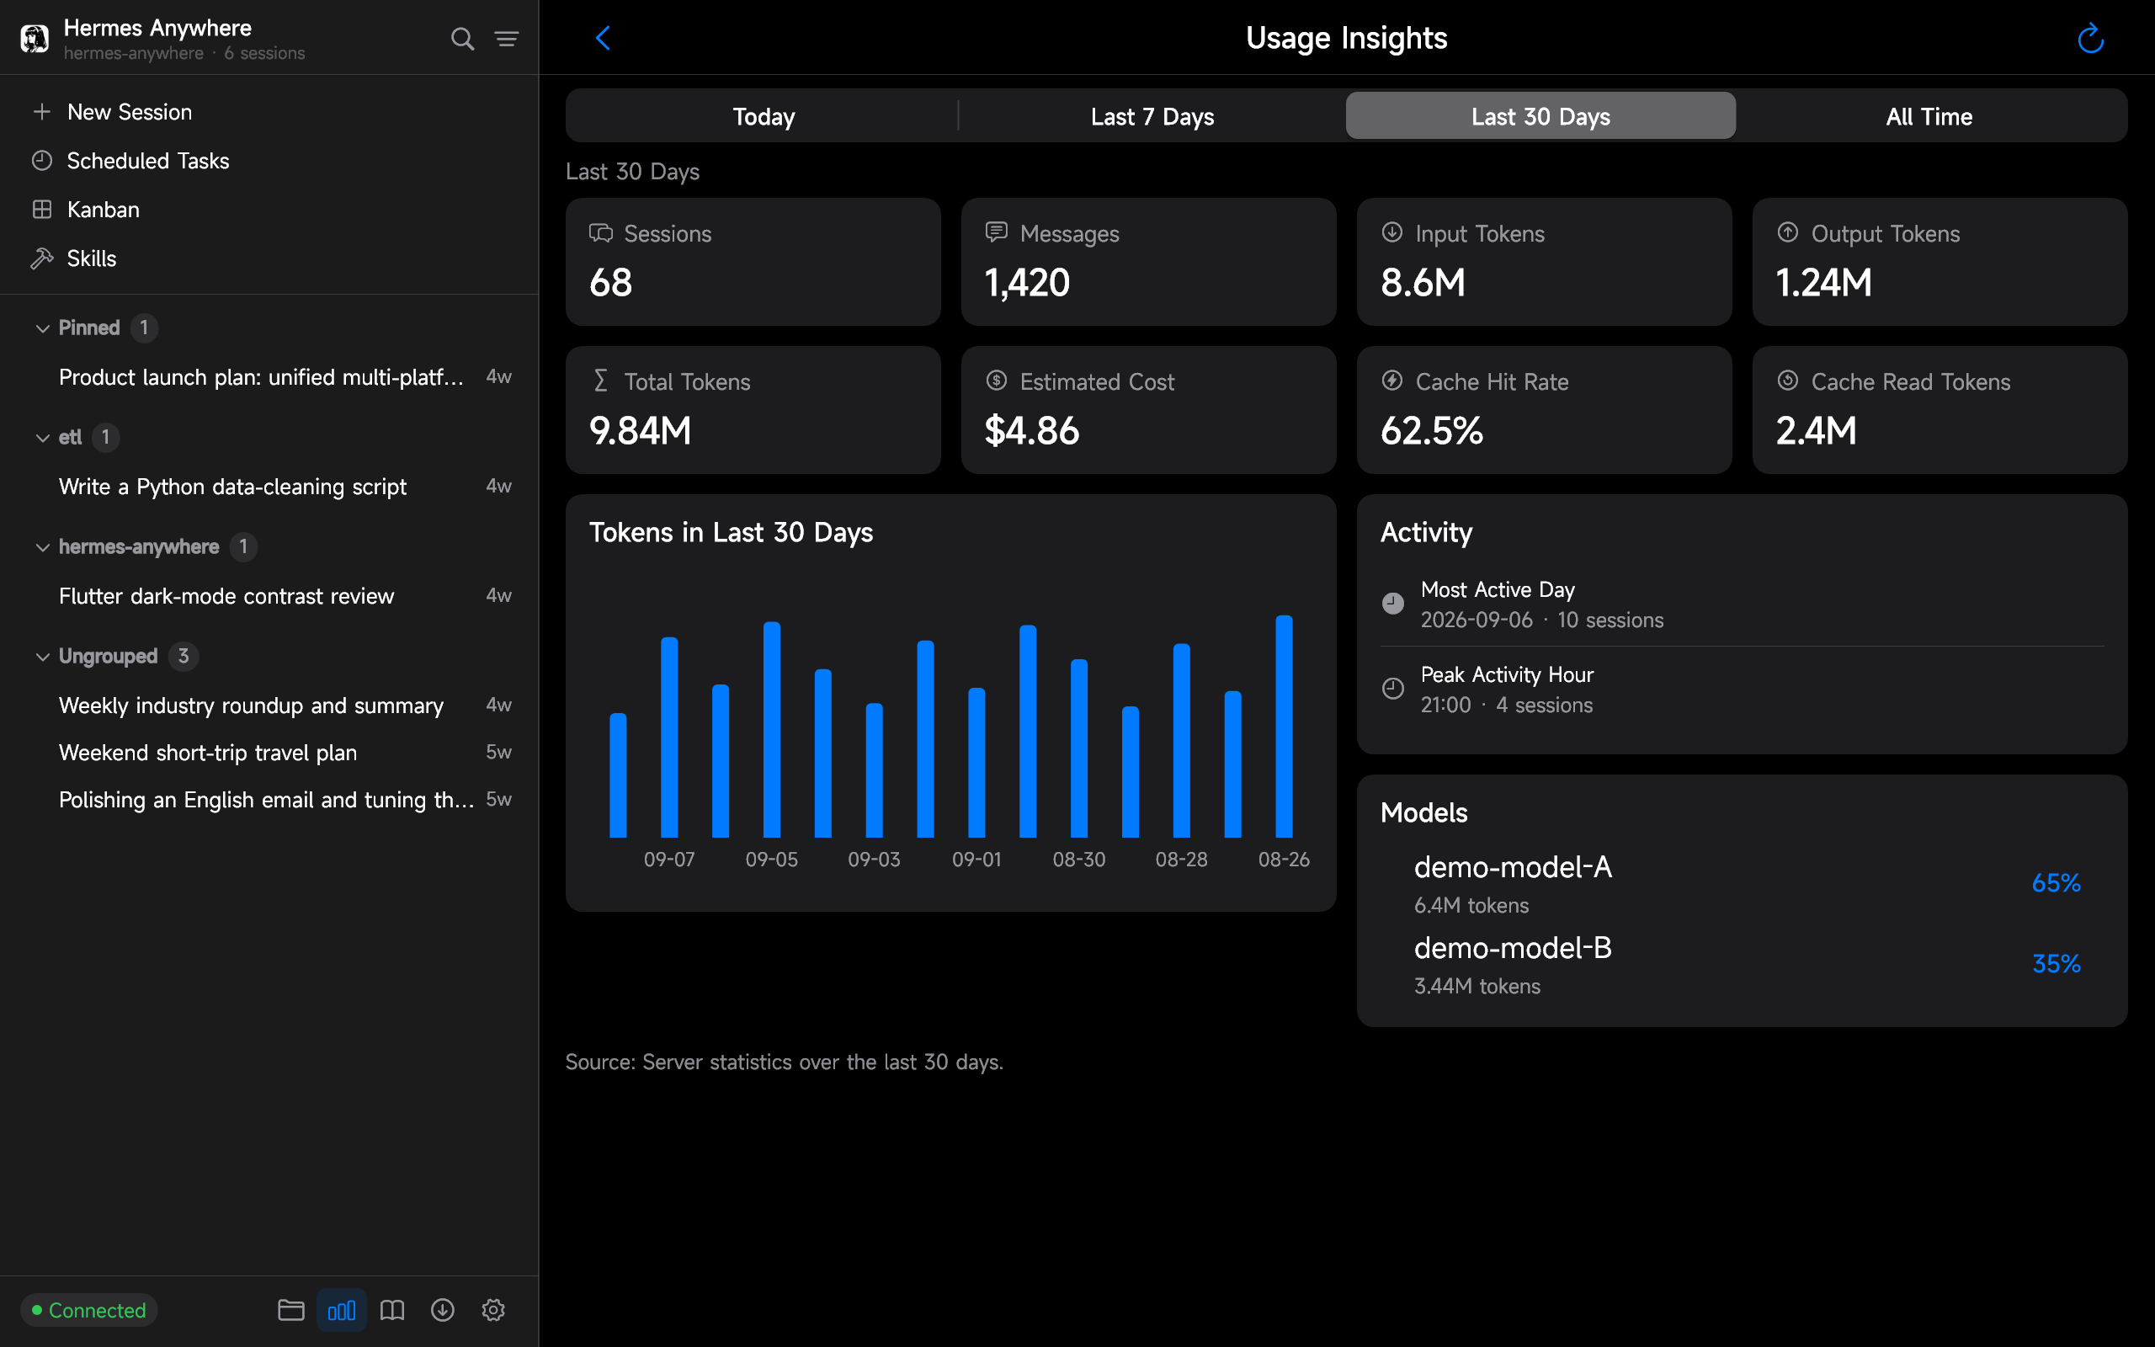Click the Total Tokens 9.84M card
2155x1347 pixels.
(x=753, y=410)
